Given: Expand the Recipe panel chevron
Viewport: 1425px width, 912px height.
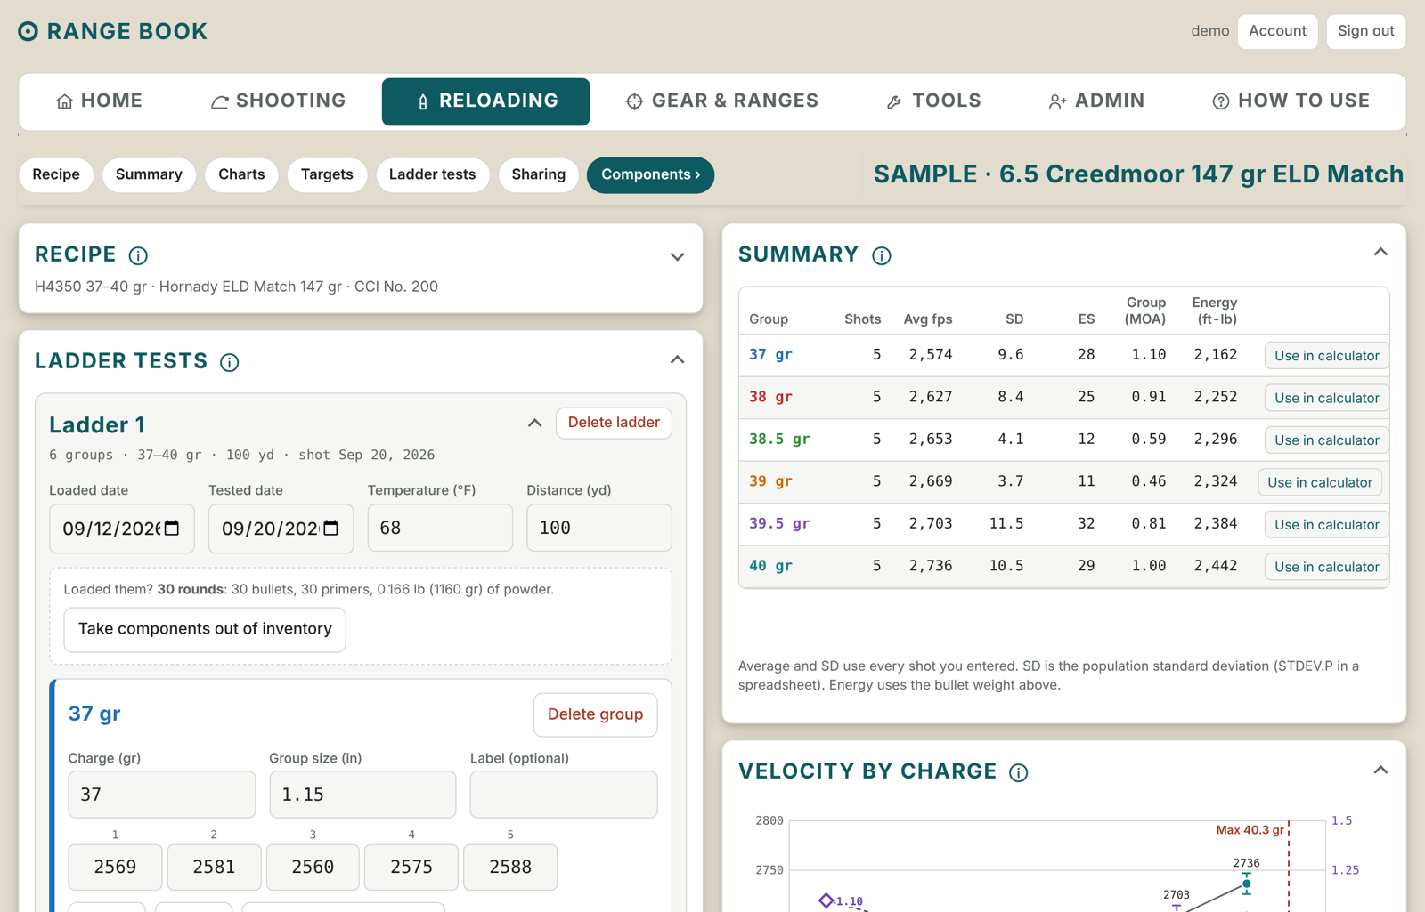Looking at the screenshot, I should pos(677,257).
